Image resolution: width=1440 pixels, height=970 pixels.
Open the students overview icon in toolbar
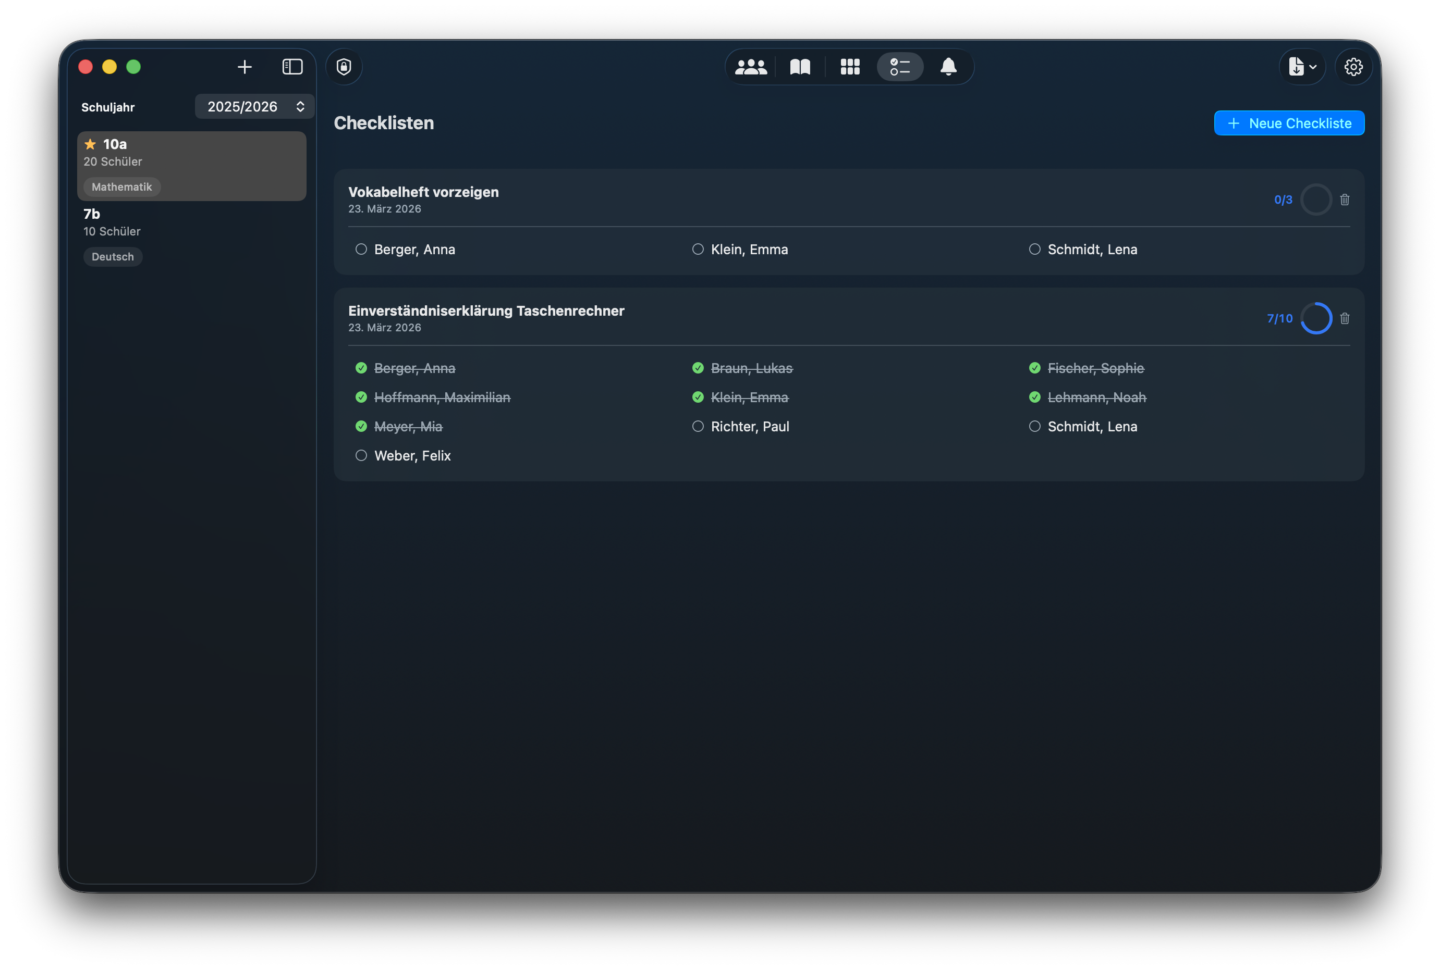(750, 67)
